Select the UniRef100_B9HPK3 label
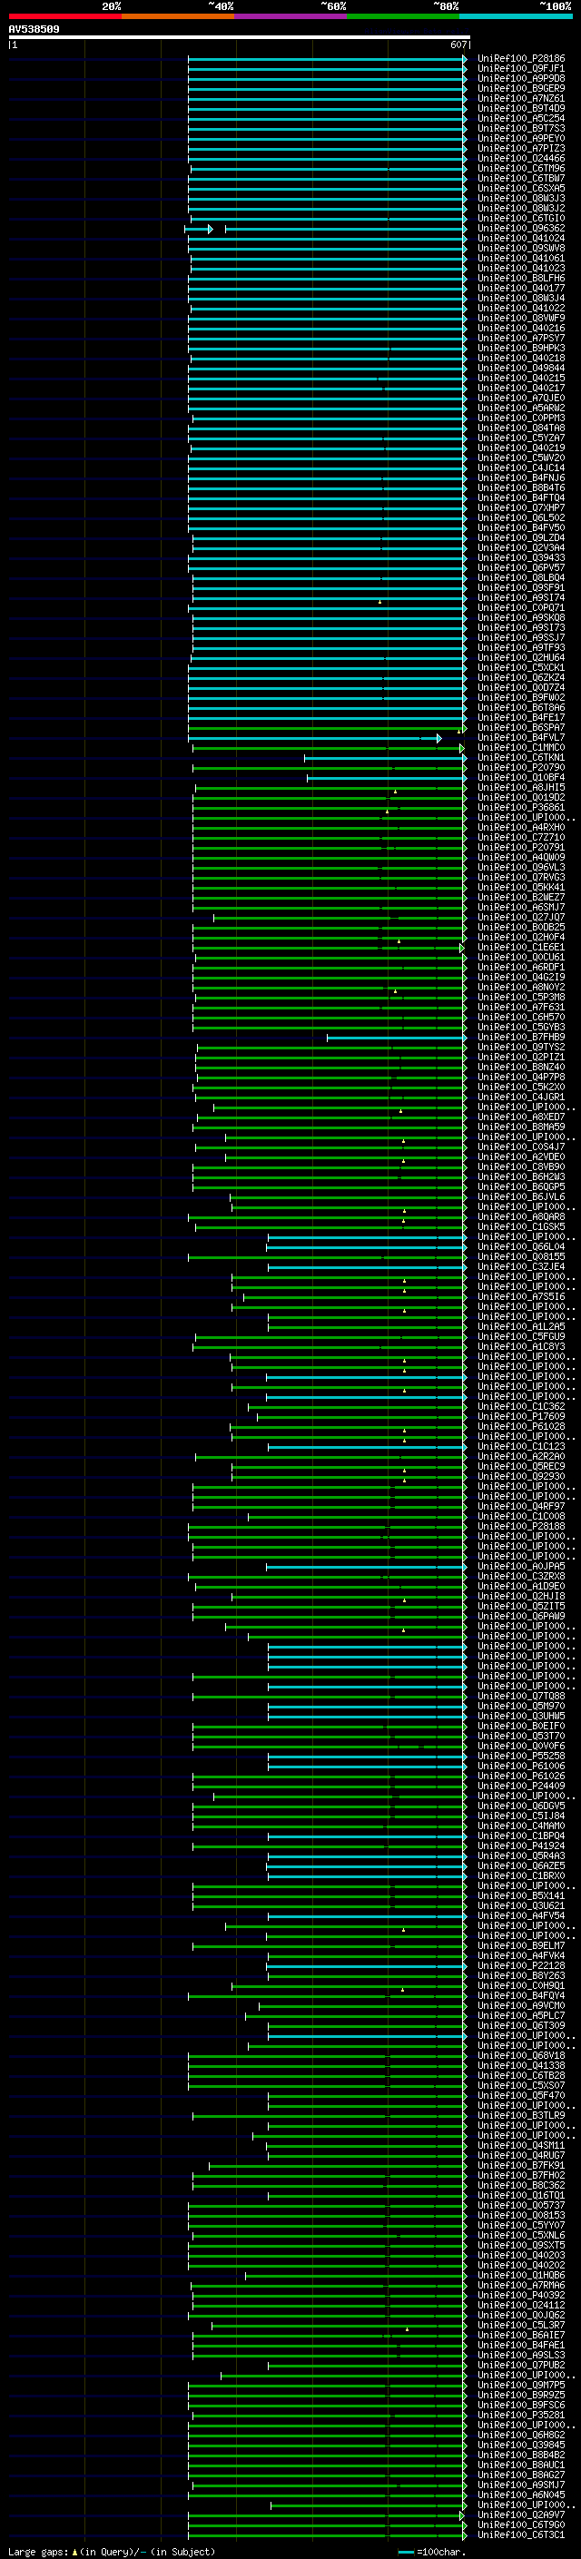Viewport: 581px width, 2559px height. (521, 348)
